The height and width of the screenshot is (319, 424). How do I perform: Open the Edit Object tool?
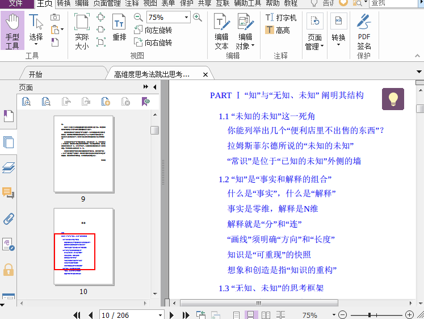(x=245, y=31)
